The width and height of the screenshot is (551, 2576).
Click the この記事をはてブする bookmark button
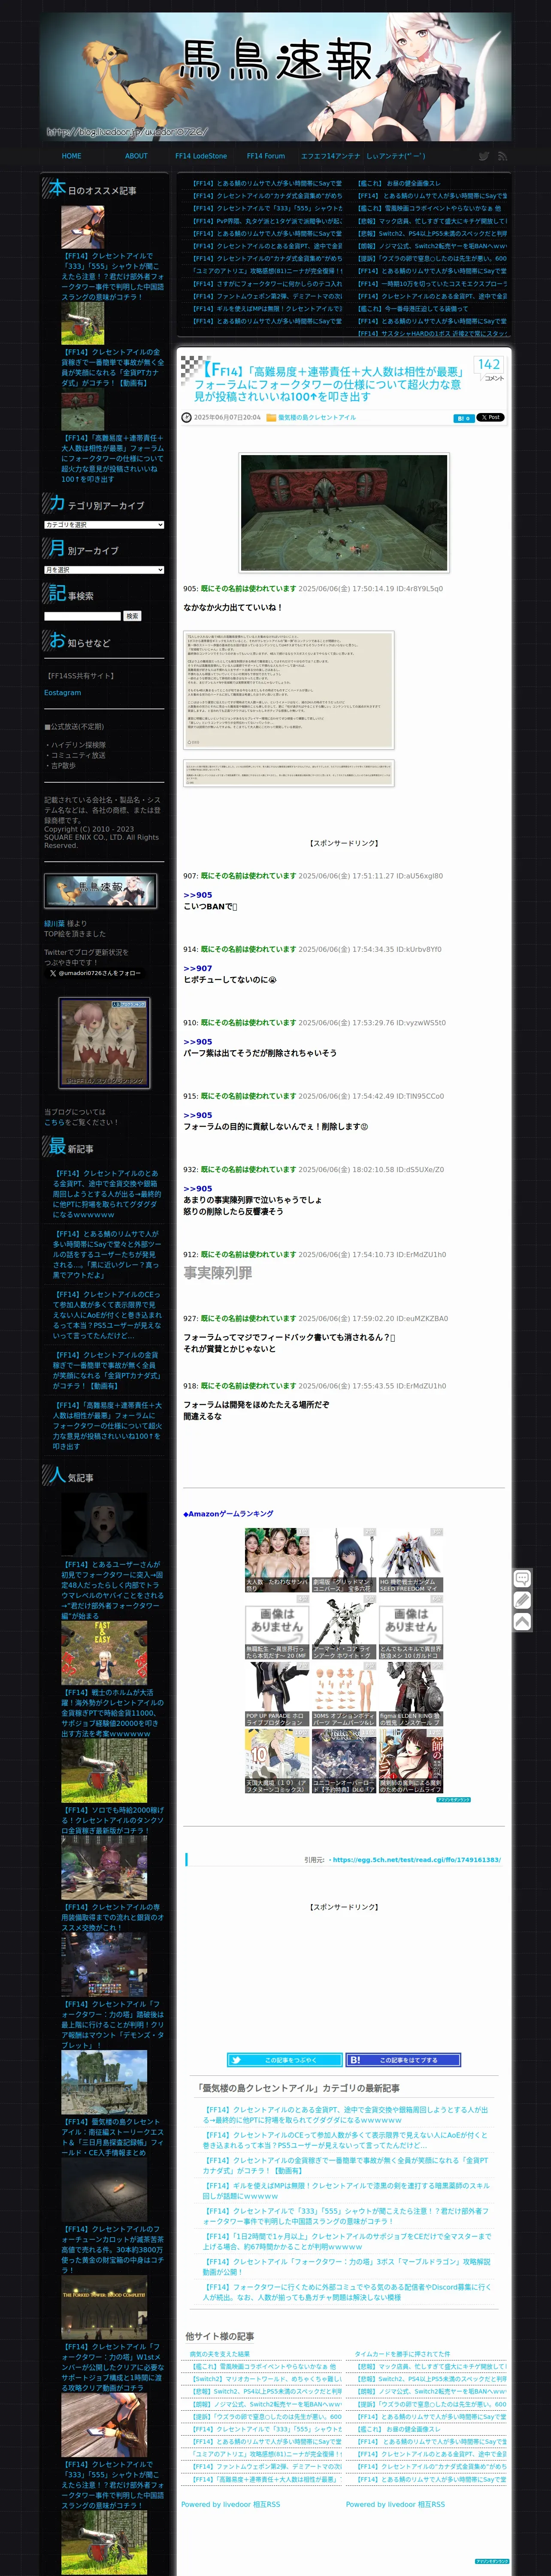point(404,2060)
